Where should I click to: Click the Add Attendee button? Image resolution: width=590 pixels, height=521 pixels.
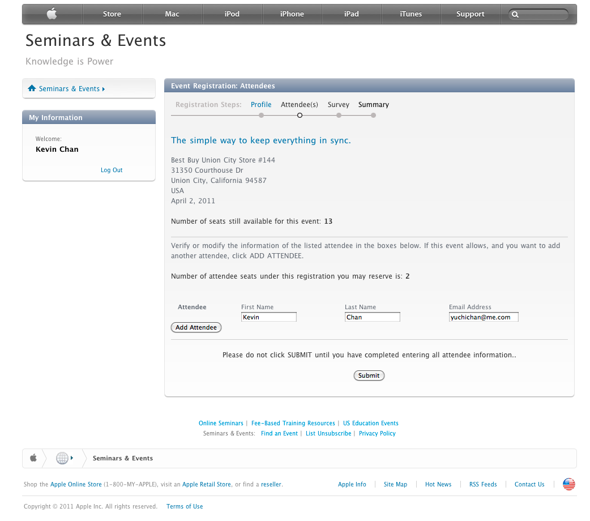196,327
